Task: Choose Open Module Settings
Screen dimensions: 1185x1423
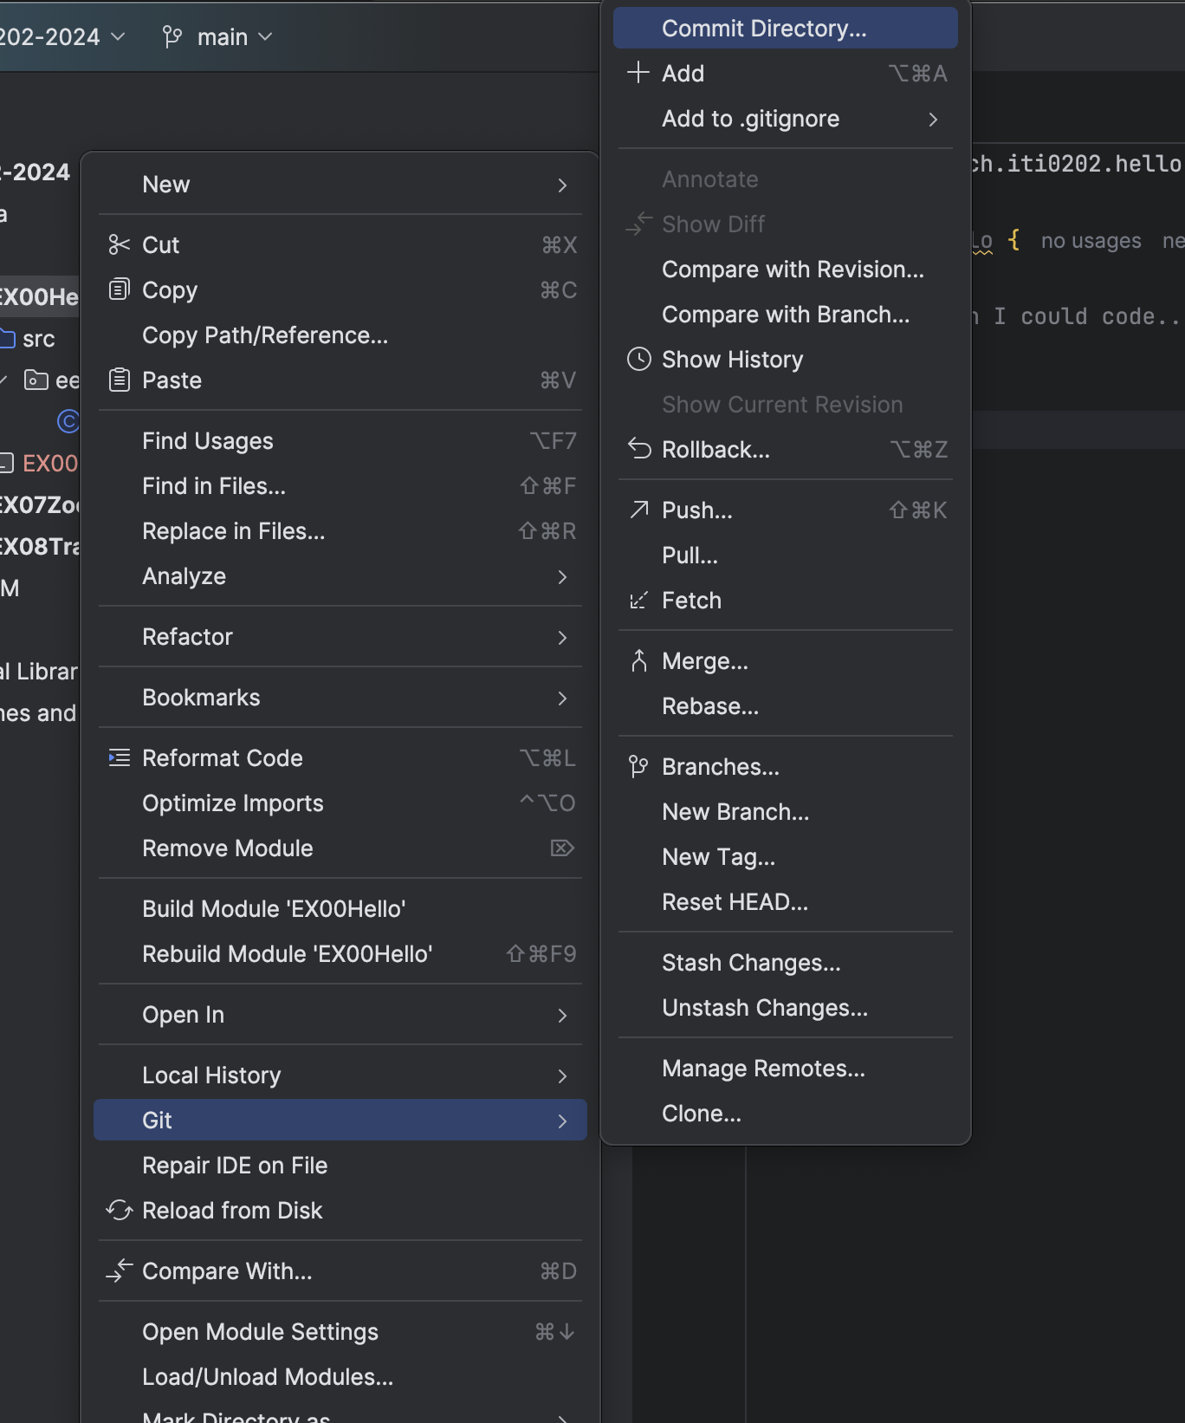Action: tap(260, 1332)
